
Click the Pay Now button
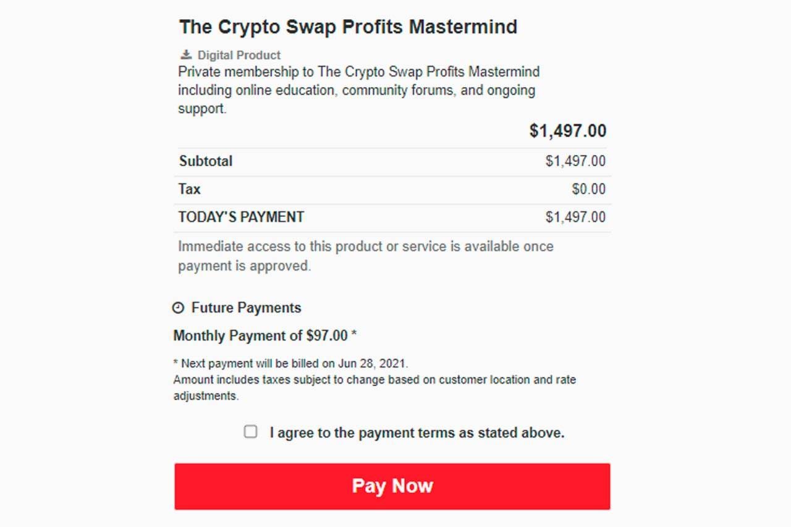point(393,486)
